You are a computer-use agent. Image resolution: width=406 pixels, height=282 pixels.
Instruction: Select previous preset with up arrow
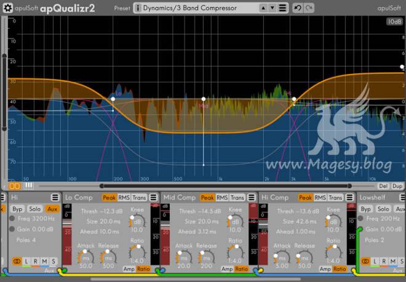pyautogui.click(x=263, y=8)
